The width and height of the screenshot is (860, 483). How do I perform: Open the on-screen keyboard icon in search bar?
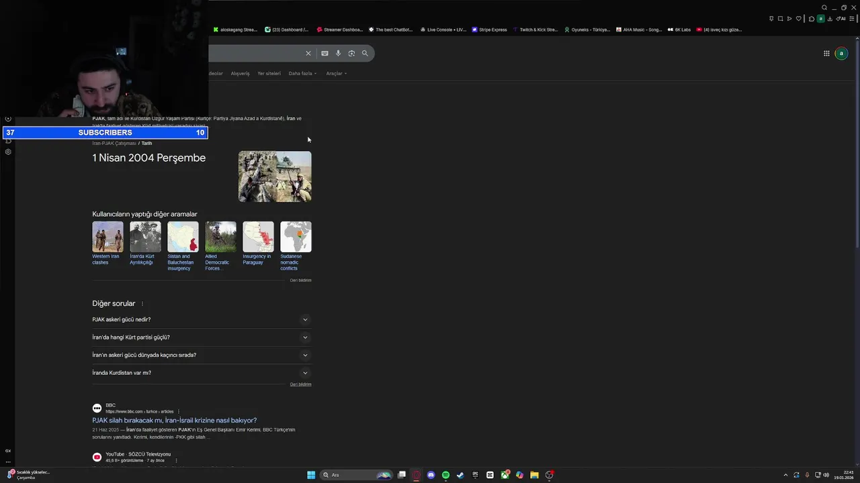point(325,54)
